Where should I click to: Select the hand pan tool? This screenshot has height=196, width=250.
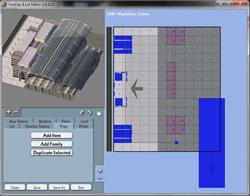pyautogui.click(x=99, y=113)
